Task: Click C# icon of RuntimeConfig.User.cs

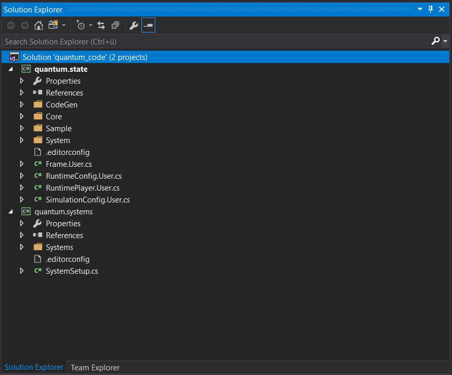Action: tap(38, 176)
